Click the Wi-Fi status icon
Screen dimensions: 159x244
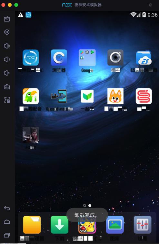(133, 15)
